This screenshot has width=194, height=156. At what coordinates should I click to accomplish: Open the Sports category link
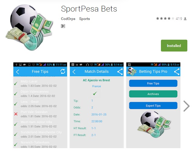(84, 19)
